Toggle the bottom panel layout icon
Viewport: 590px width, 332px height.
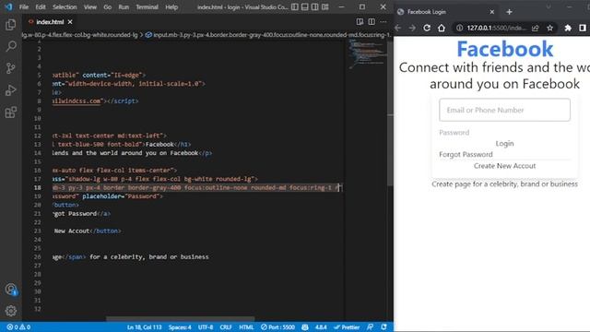coord(305,6)
